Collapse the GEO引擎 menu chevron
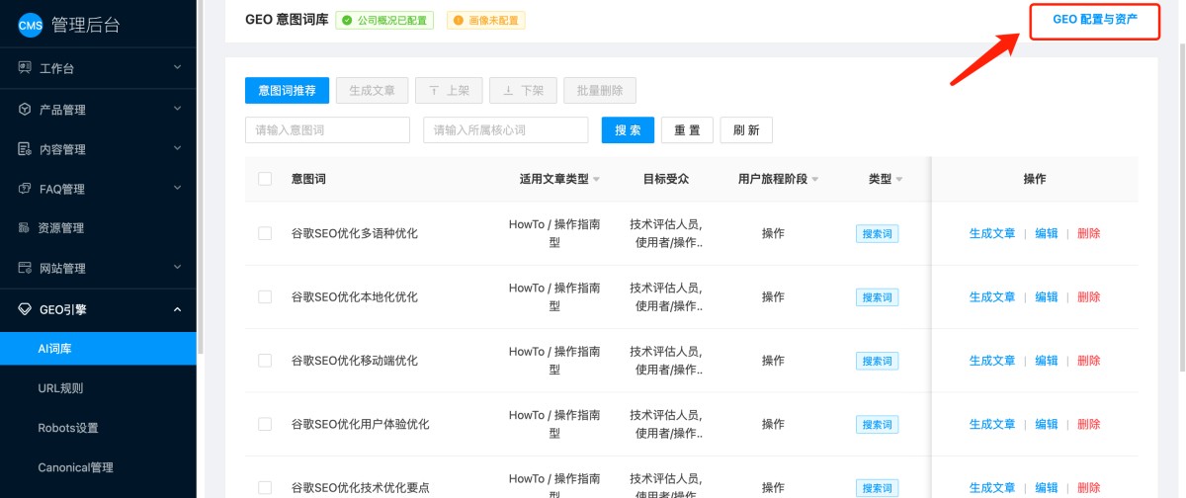 coord(177,309)
